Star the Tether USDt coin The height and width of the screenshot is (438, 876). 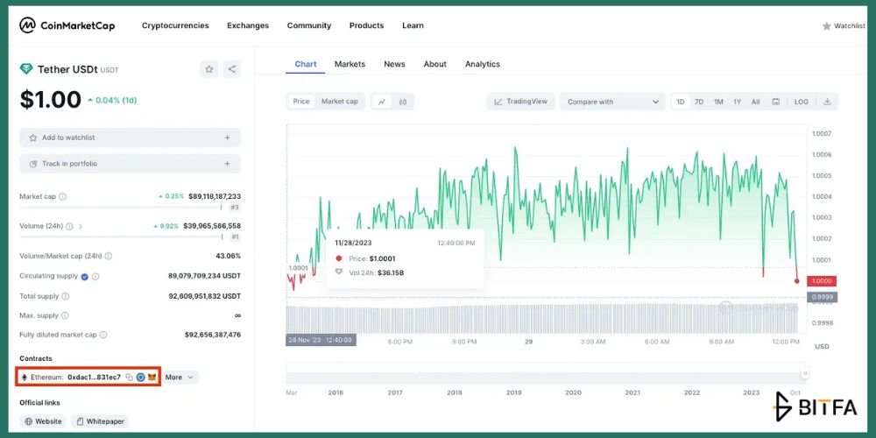(x=209, y=69)
